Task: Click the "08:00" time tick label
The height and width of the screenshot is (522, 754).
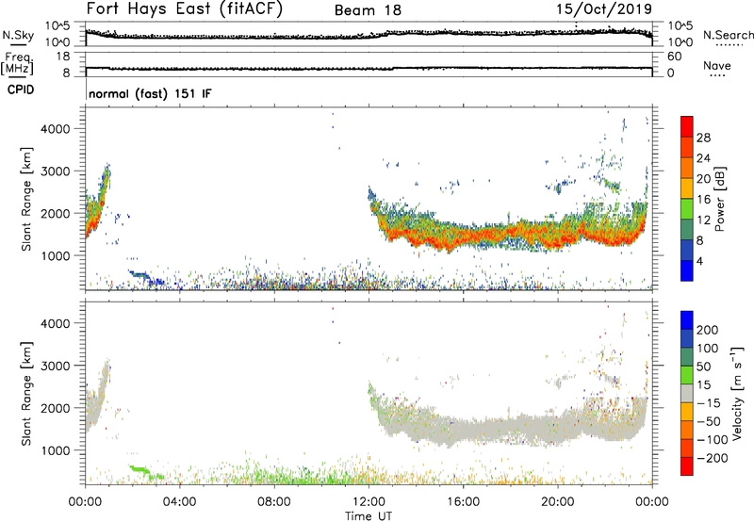Action: coord(273,502)
